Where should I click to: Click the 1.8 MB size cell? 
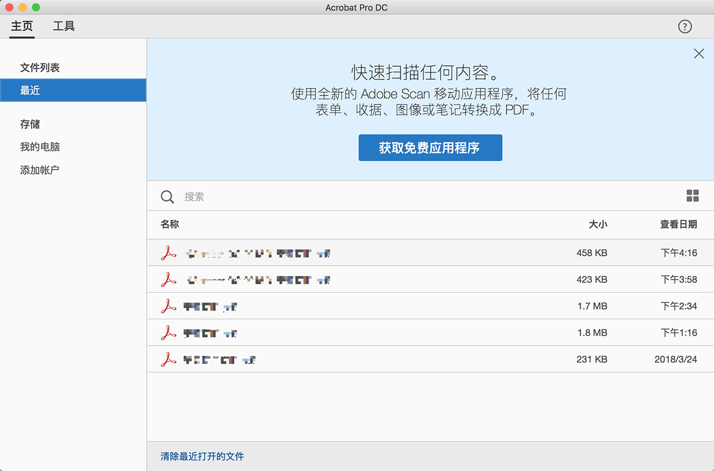coord(592,333)
